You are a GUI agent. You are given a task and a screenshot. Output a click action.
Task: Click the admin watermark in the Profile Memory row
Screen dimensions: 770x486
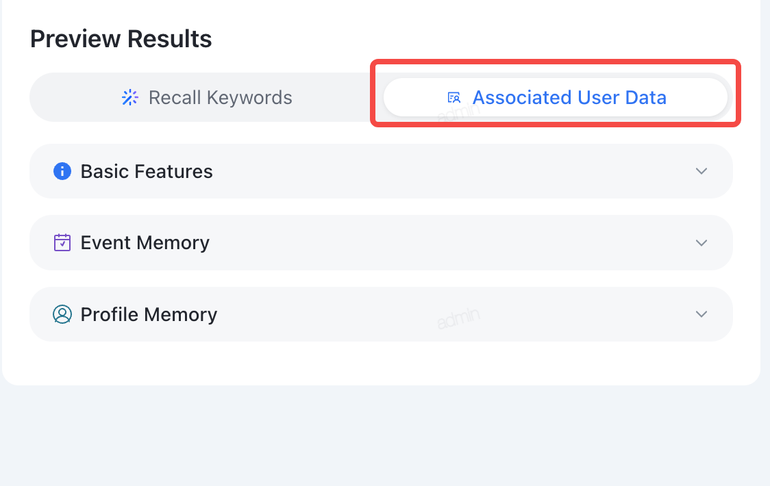click(x=458, y=318)
